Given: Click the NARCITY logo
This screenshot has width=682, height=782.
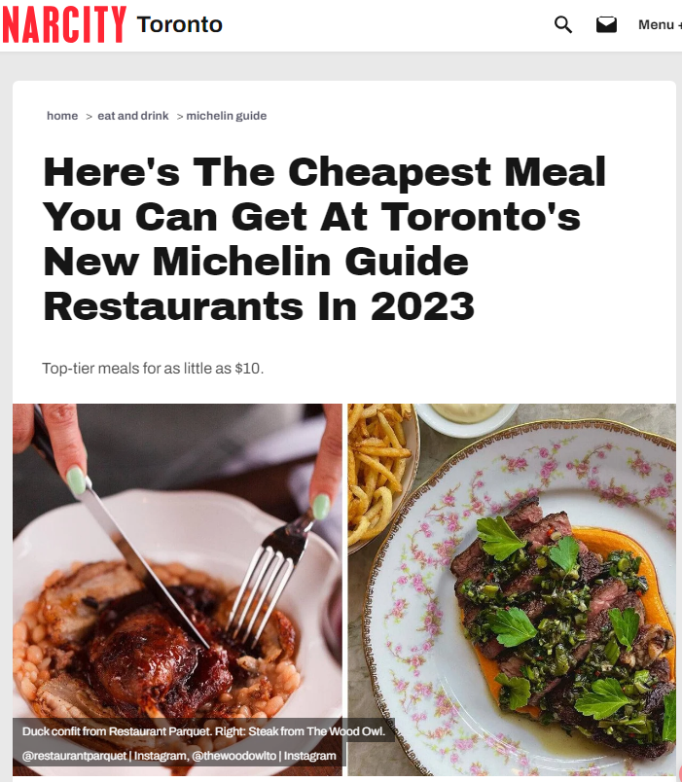Looking at the screenshot, I should 64,24.
